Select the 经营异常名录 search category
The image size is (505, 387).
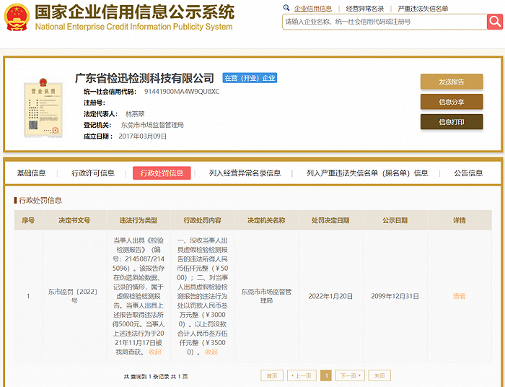(365, 9)
